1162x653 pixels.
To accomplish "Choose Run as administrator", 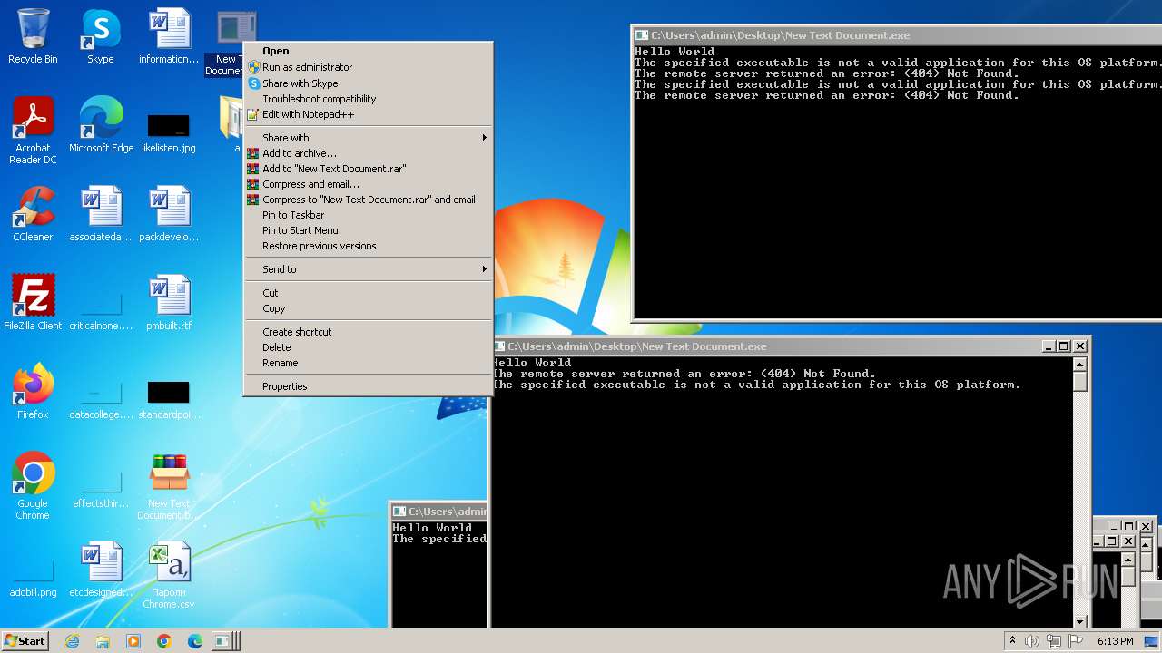I will [x=368, y=67].
